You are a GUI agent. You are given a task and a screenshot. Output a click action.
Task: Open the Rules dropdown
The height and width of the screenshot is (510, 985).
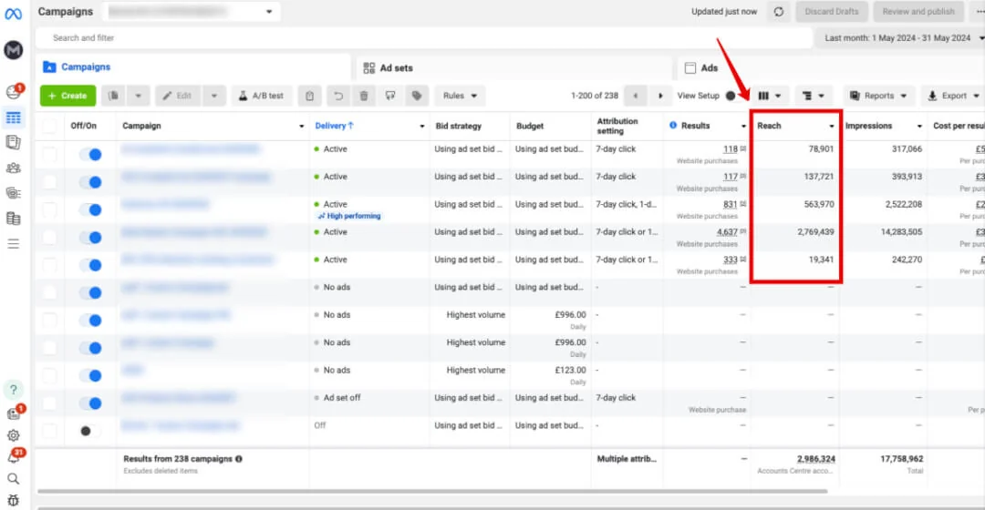click(460, 96)
